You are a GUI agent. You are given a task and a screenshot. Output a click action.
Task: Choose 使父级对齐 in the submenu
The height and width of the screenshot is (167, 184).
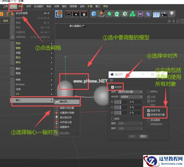click(x=67, y=117)
